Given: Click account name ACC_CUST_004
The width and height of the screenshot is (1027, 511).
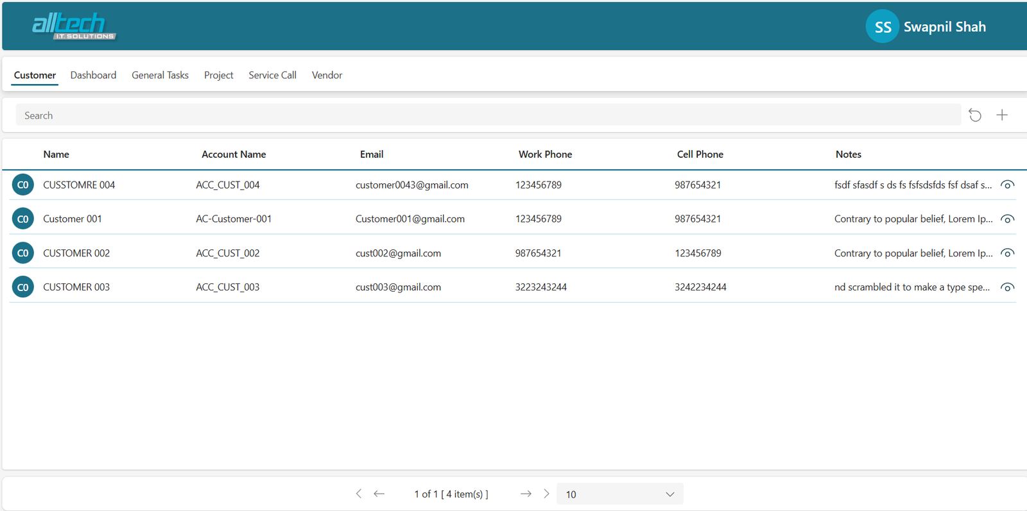Looking at the screenshot, I should coord(228,185).
